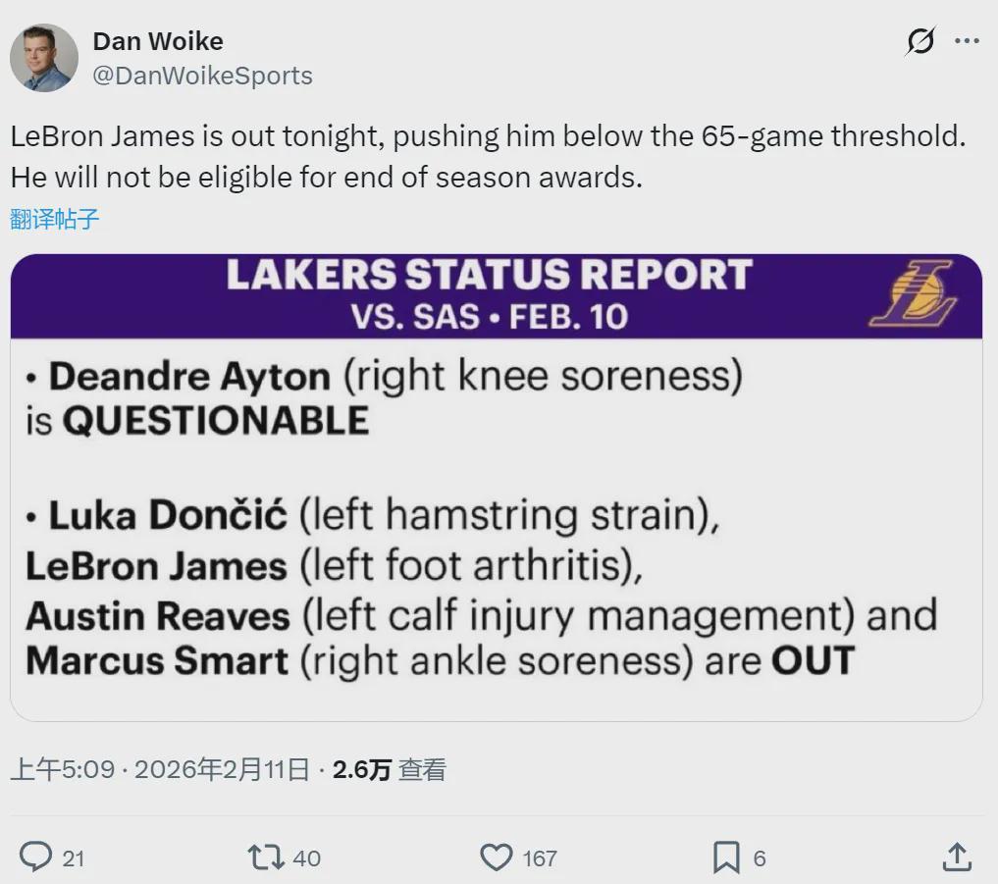Click the 翻译帖子 translate post link
The height and width of the screenshot is (884, 998).
55,219
